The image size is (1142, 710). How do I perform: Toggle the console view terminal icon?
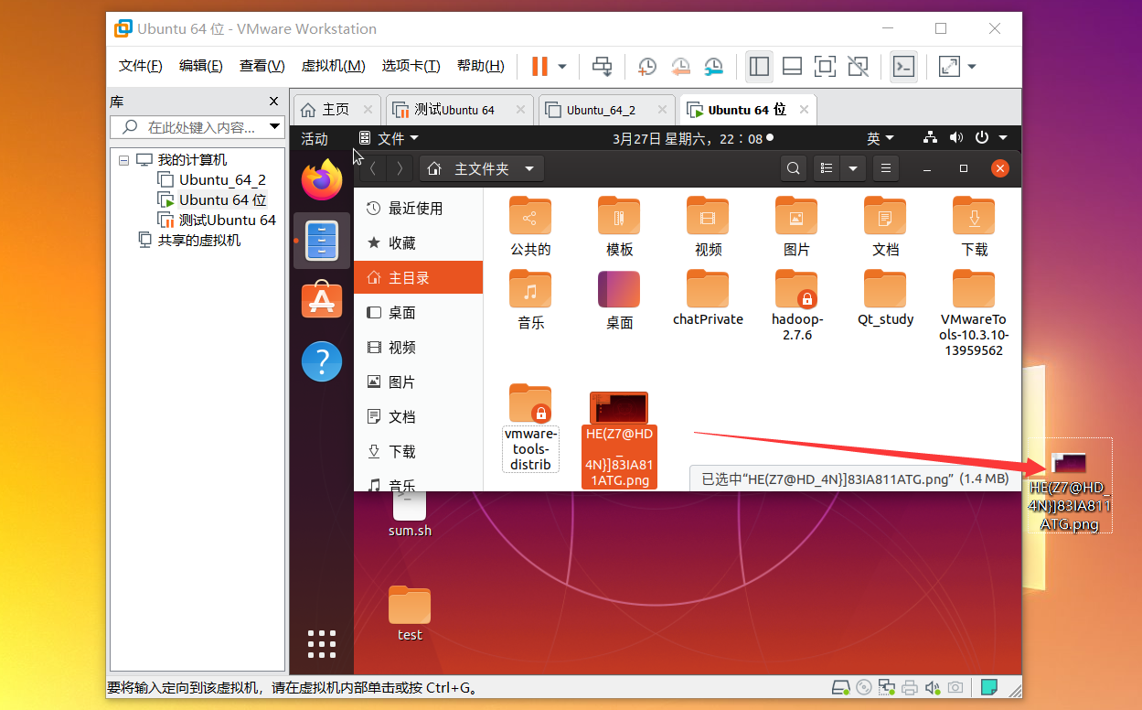pyautogui.click(x=903, y=66)
